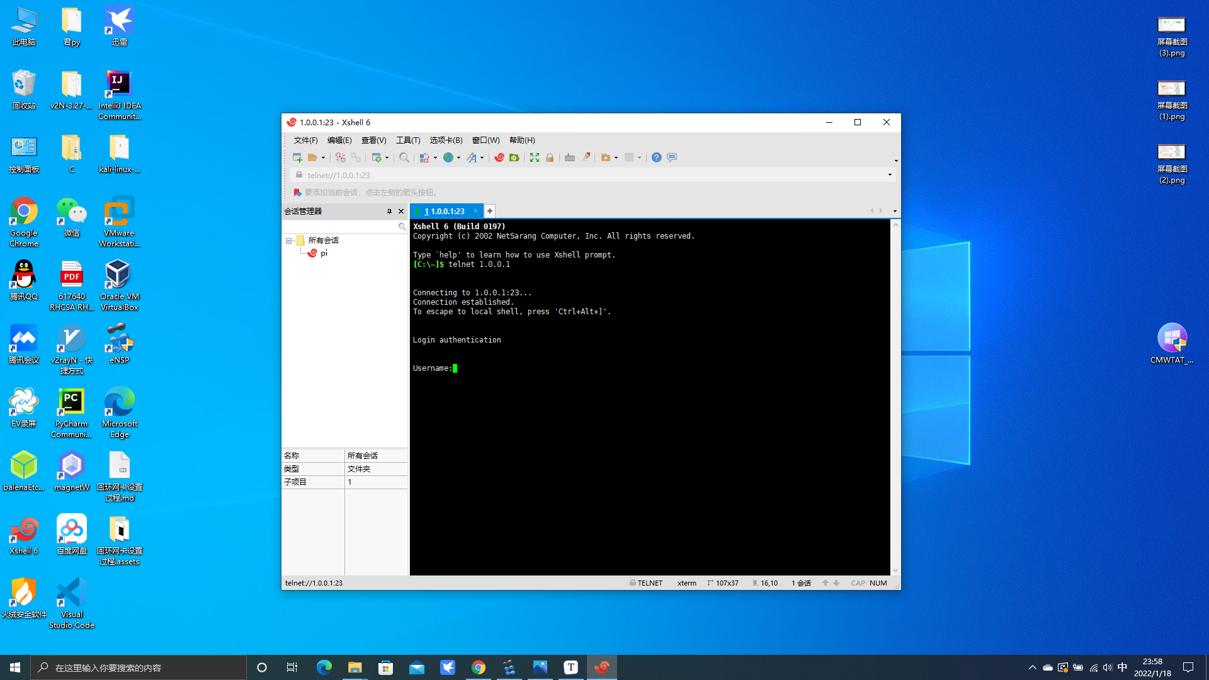1209x680 pixels.
Task: Expand the color scheme dropdown arrow
Action: point(436,158)
